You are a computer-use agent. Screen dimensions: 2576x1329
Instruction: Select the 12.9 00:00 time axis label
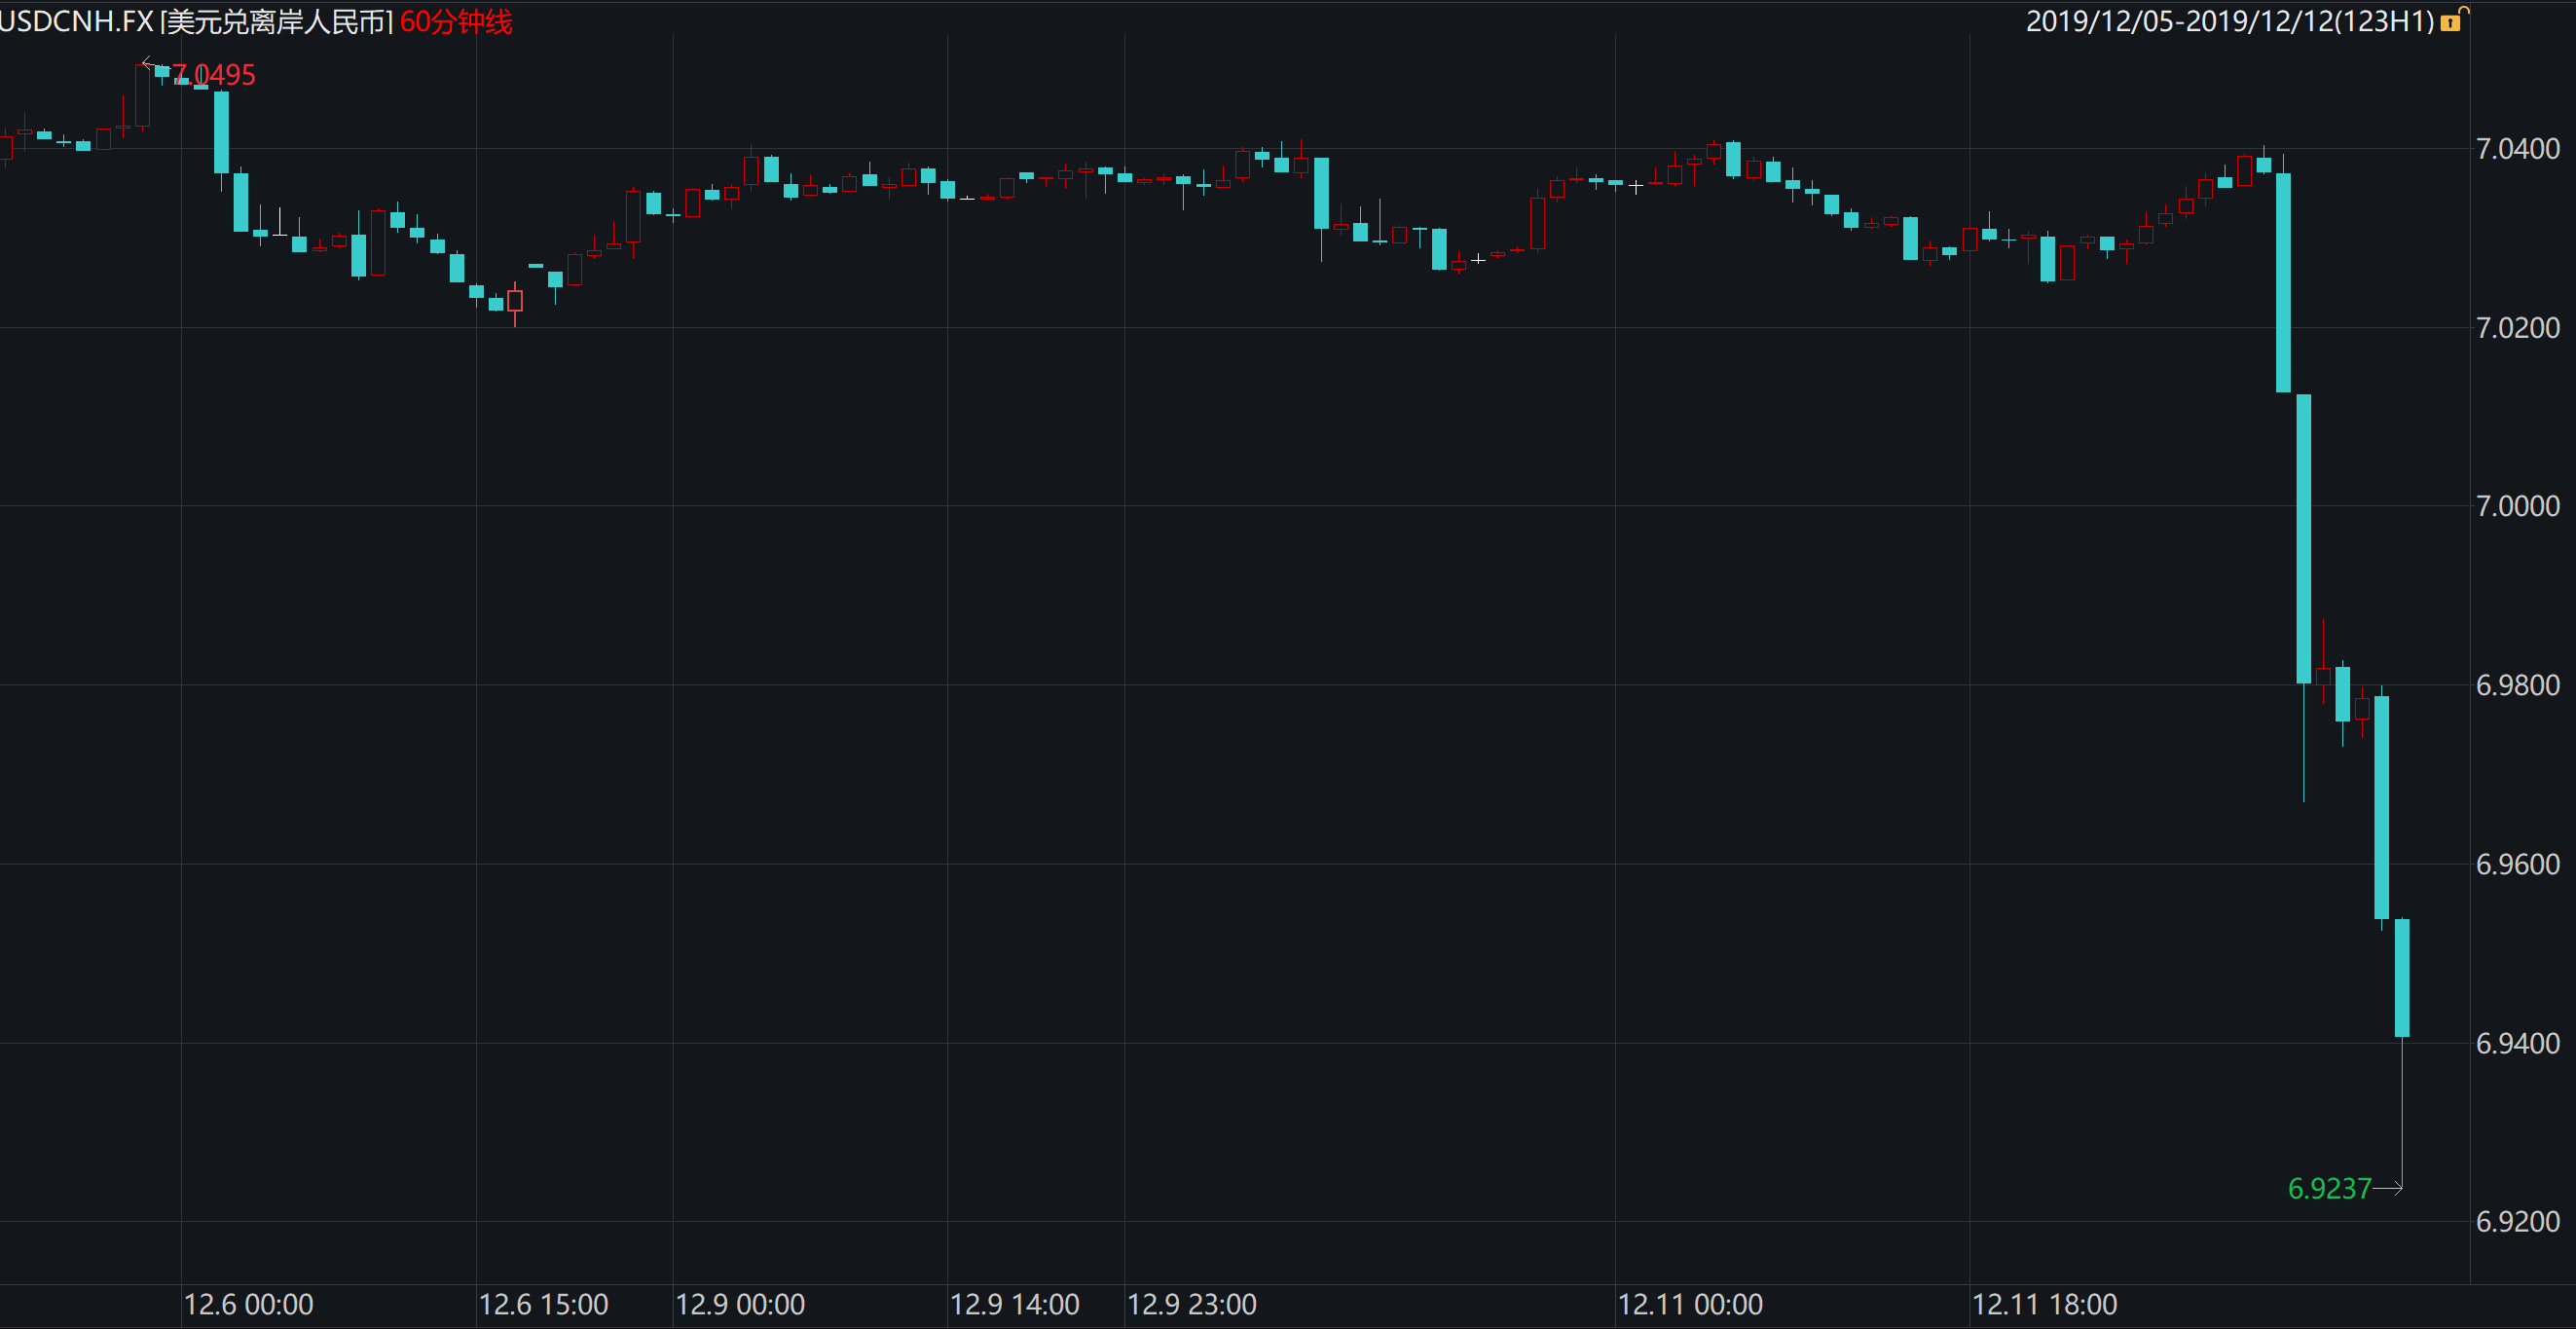point(740,1304)
